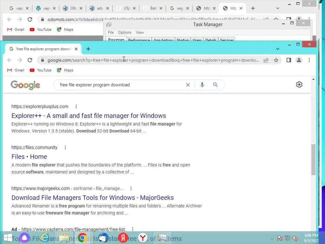The width and height of the screenshot is (325, 244).
Task: Bookmark the Google search page with star
Action: point(276,60)
